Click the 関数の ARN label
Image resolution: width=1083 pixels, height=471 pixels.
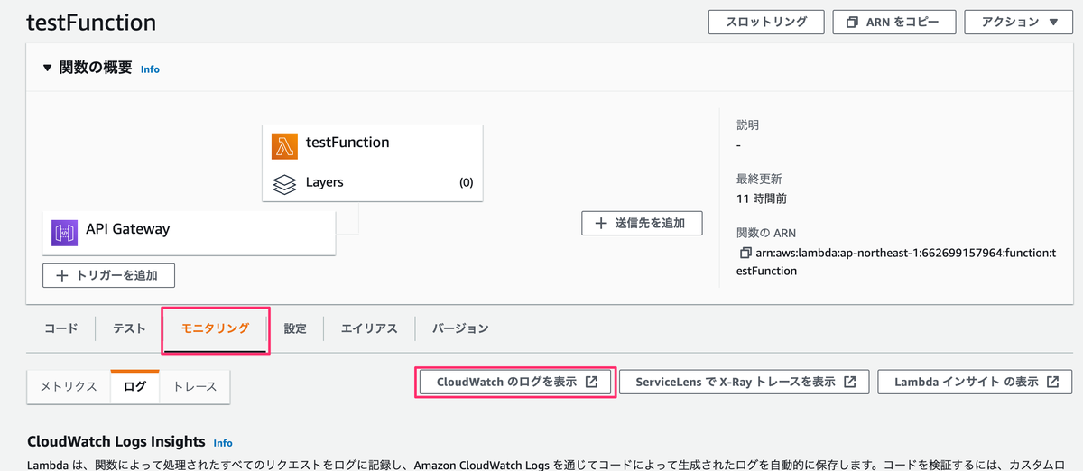click(766, 233)
